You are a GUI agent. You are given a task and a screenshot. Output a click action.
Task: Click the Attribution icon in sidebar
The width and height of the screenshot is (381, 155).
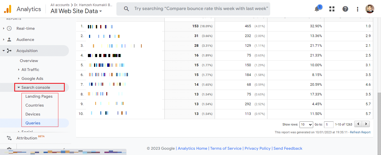[9, 138]
